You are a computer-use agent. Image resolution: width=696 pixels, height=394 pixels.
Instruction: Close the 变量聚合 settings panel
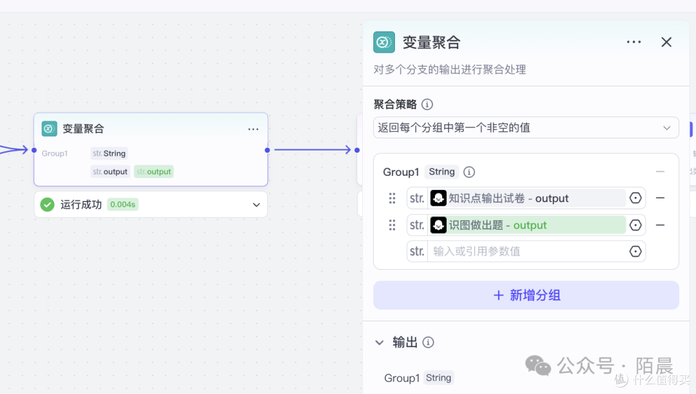click(666, 42)
